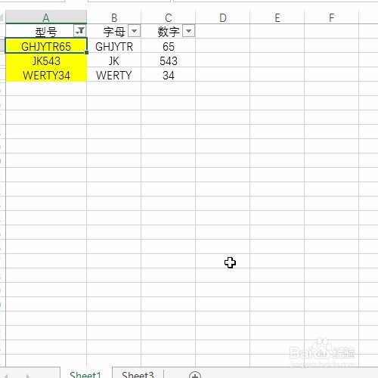
Task: Select the 型号 header cell
Action: [46, 31]
